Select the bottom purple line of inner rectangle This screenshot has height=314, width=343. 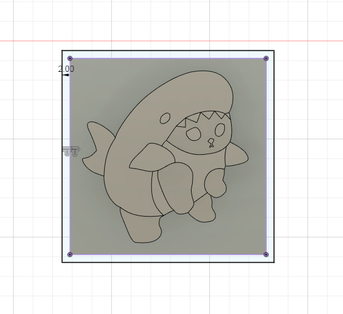[168, 254]
